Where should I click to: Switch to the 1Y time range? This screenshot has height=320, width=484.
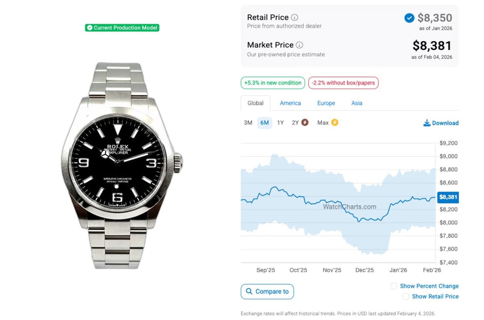coord(280,123)
